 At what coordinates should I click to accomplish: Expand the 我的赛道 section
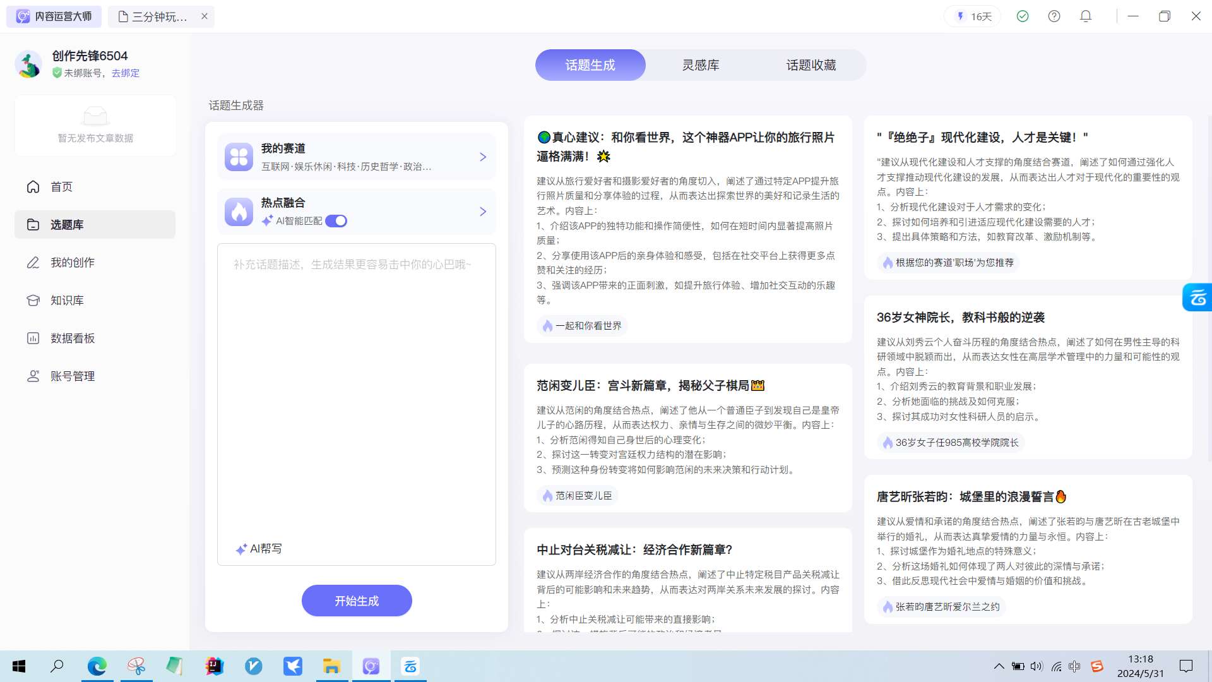click(483, 157)
